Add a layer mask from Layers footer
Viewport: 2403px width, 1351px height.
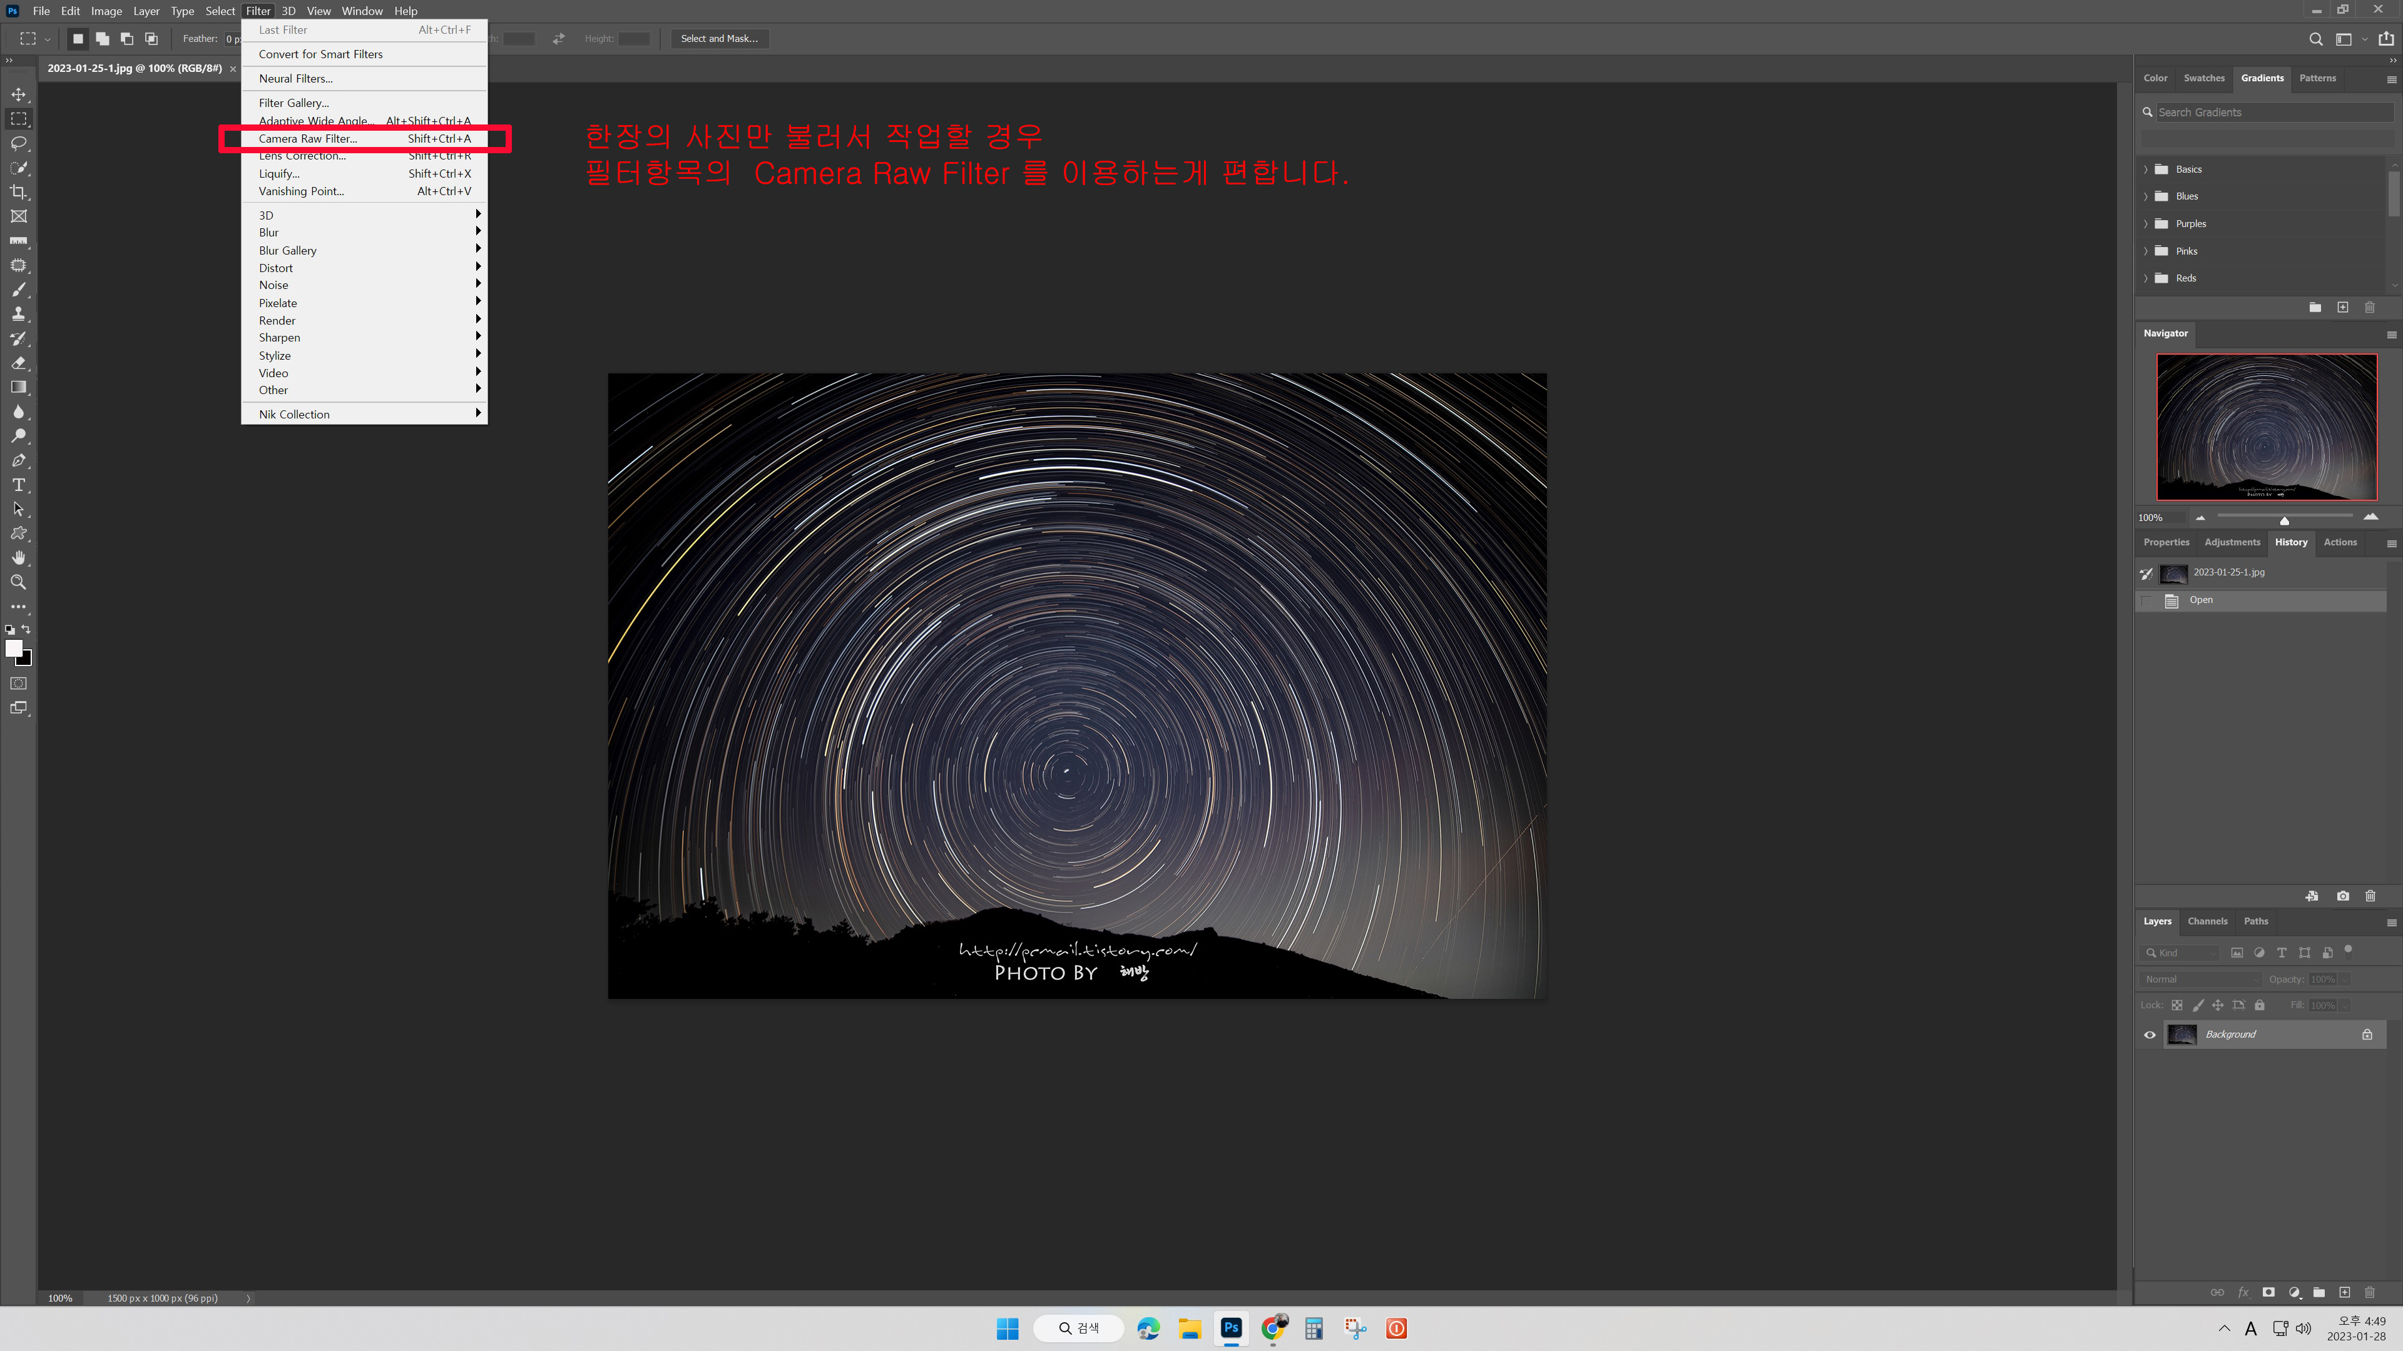2268,1292
